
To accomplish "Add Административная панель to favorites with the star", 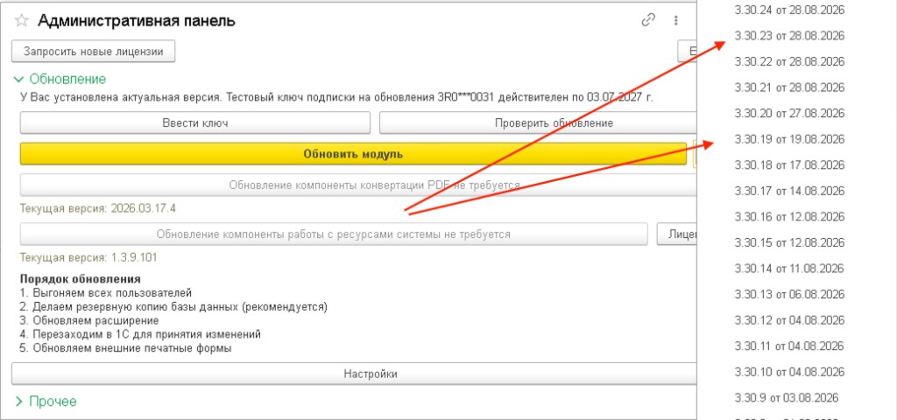I will click(22, 21).
